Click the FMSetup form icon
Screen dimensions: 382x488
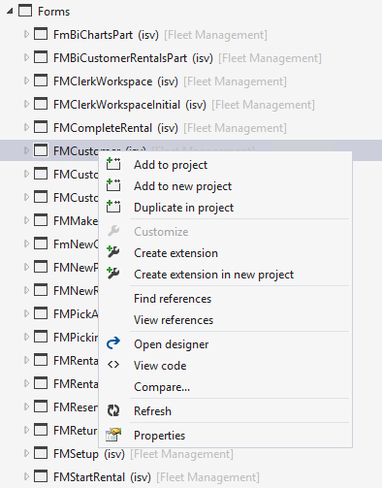[x=41, y=453]
